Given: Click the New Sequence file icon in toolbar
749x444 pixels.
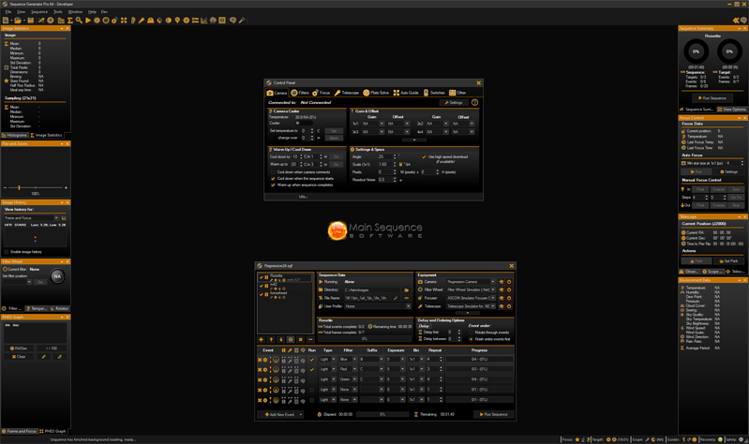Looking at the screenshot, I should tap(6, 21).
